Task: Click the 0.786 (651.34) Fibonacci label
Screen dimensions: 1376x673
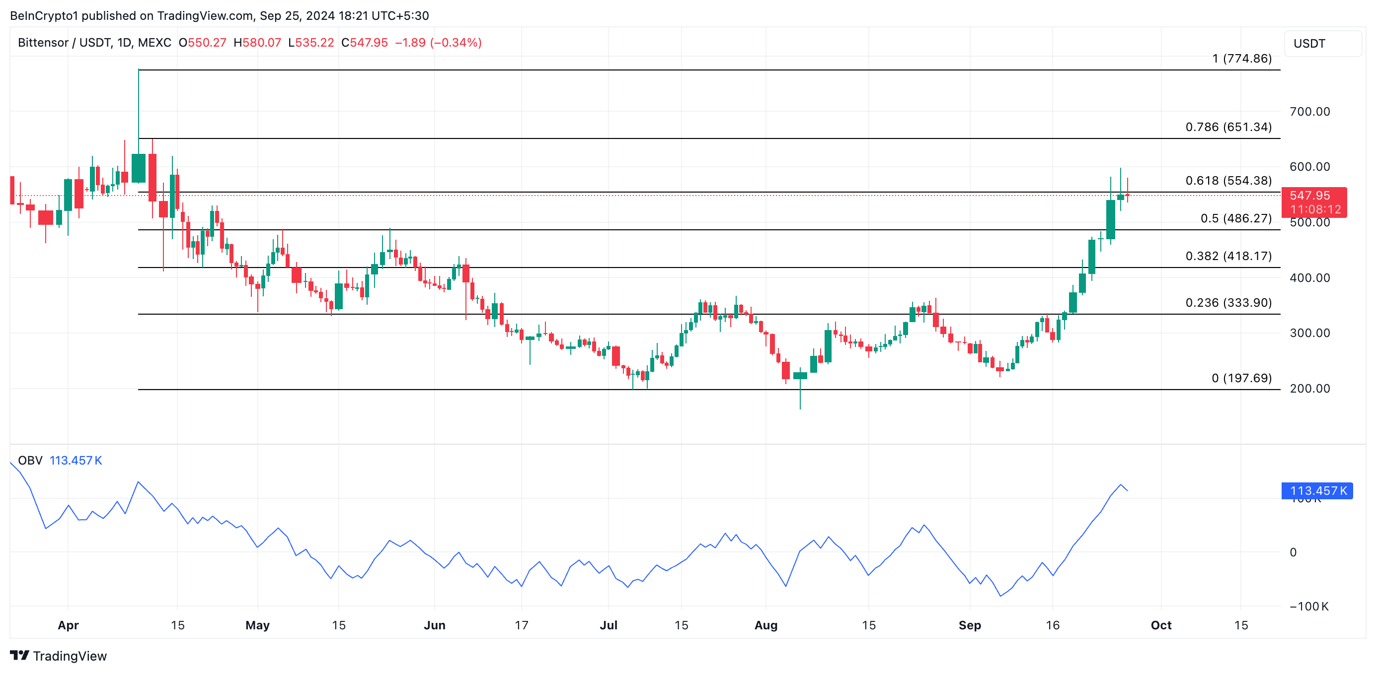Action: point(1228,127)
